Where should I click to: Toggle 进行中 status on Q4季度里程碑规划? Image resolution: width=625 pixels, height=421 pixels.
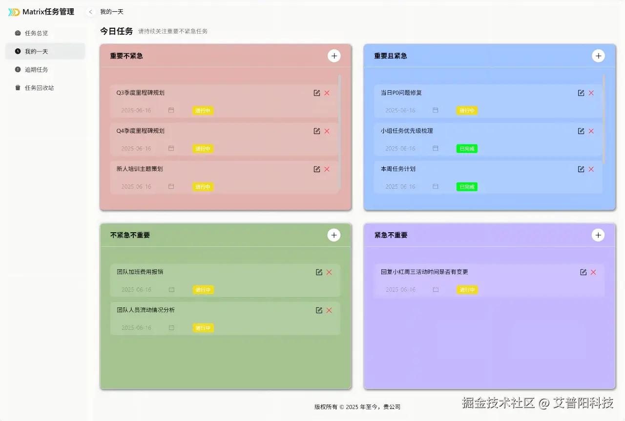(x=203, y=148)
